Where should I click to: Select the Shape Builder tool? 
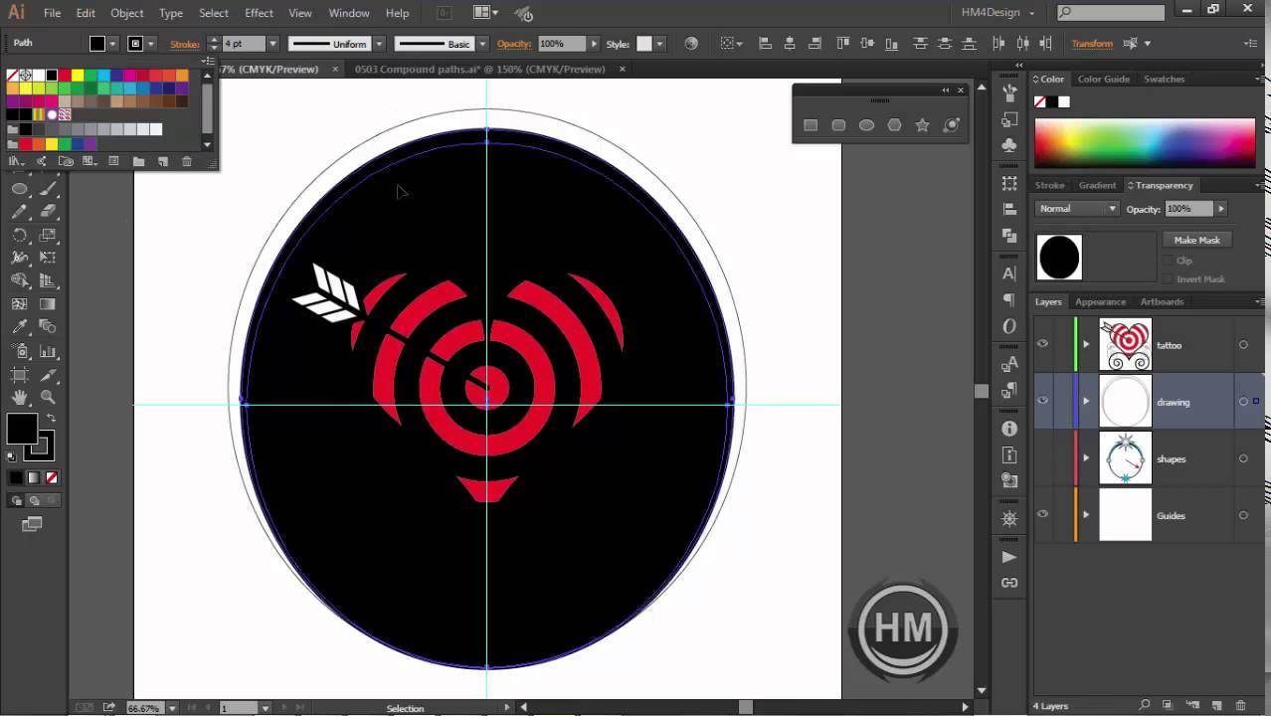pos(19,281)
